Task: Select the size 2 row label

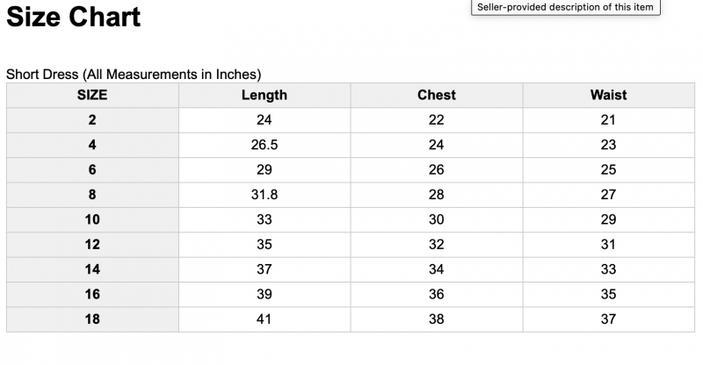Action: click(x=92, y=120)
